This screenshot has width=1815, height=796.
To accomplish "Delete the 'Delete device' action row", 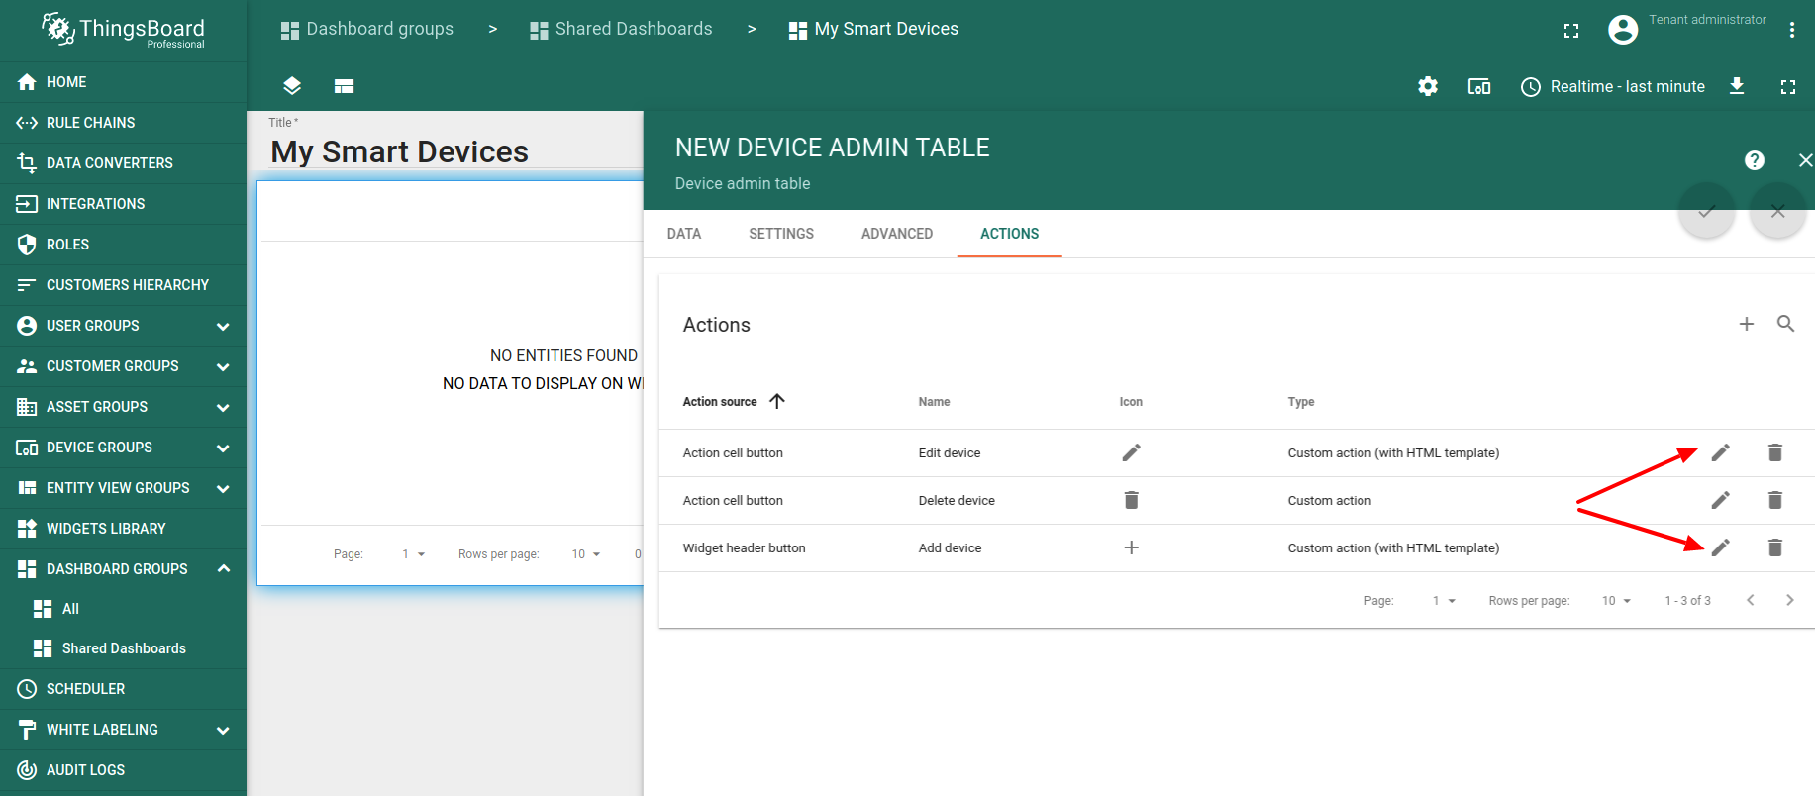I will (1774, 500).
